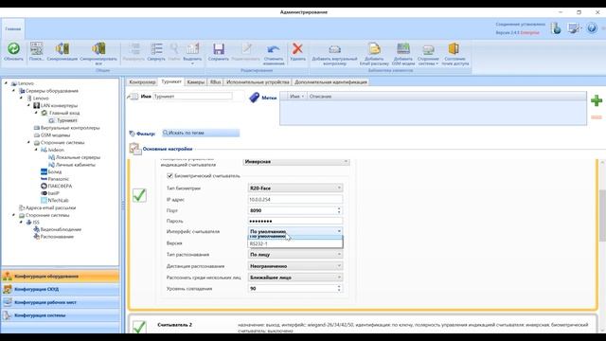Run Синхронизация from the ribbon
This screenshot has height=341, width=606.
coord(62,48)
